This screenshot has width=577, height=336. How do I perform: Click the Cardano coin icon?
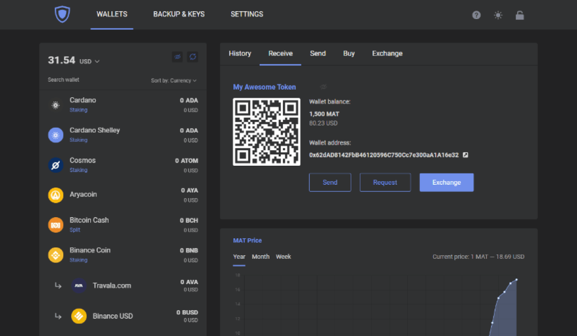pyautogui.click(x=56, y=105)
